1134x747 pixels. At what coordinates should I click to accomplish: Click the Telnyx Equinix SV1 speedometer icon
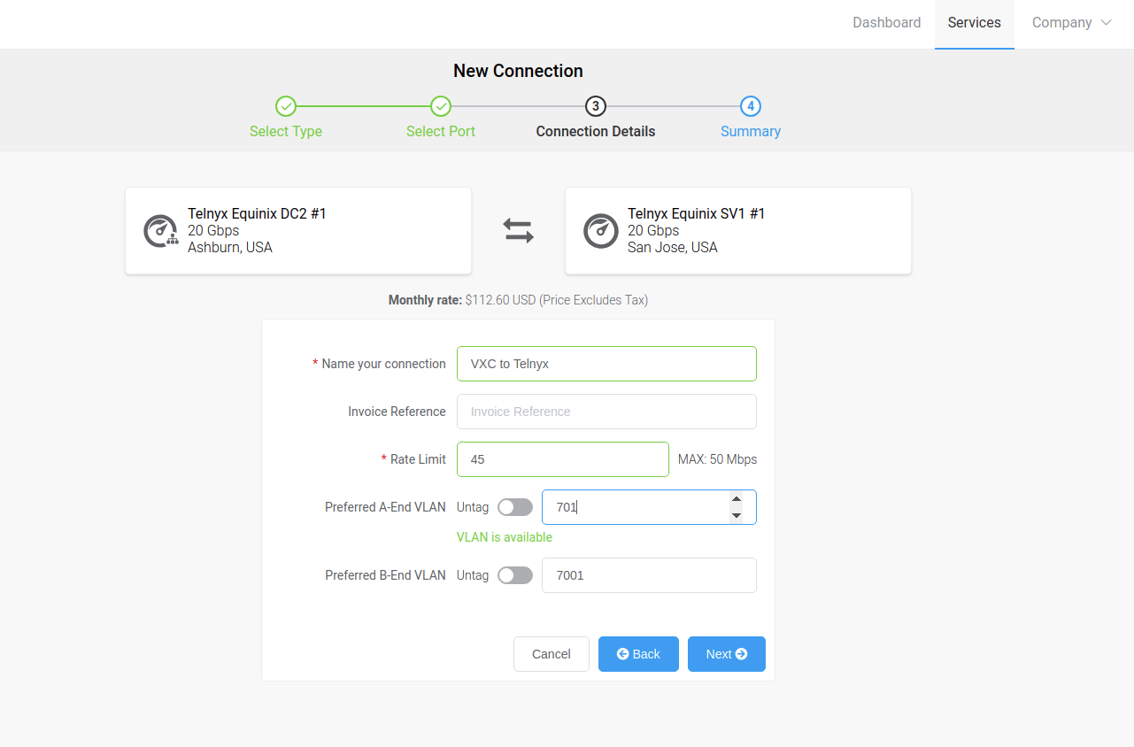[601, 231]
